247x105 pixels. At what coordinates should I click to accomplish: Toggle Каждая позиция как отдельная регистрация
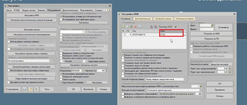tap(123, 55)
